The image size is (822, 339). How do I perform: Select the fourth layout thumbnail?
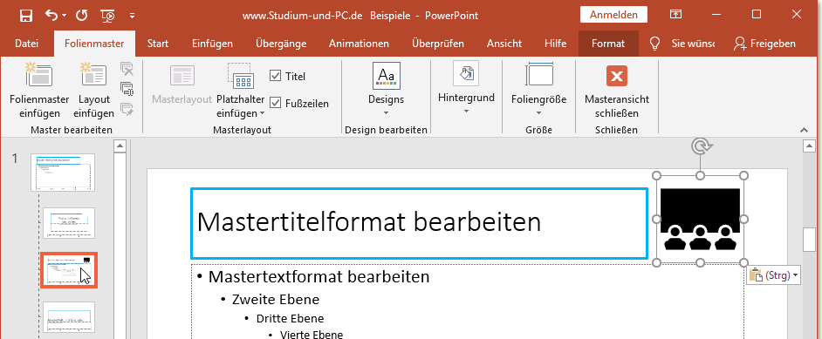(69, 317)
